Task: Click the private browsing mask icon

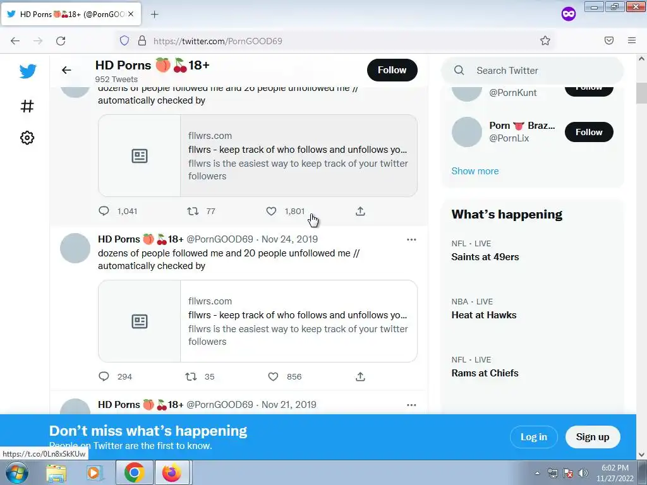Action: click(x=569, y=14)
